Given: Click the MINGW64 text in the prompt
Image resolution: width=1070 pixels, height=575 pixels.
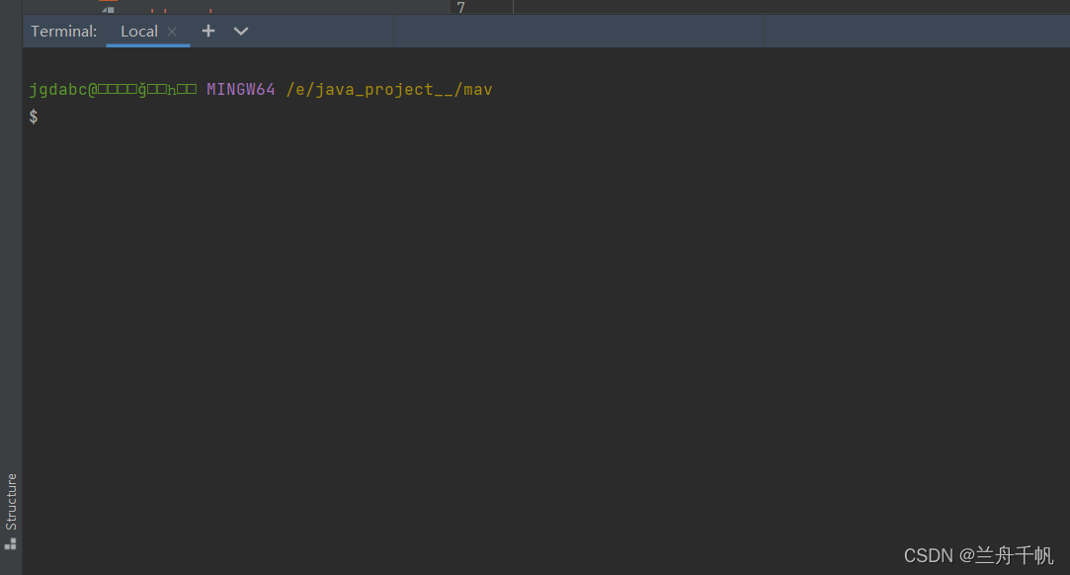Looking at the screenshot, I should click(241, 89).
